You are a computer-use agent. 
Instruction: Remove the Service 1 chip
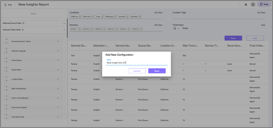point(79,29)
